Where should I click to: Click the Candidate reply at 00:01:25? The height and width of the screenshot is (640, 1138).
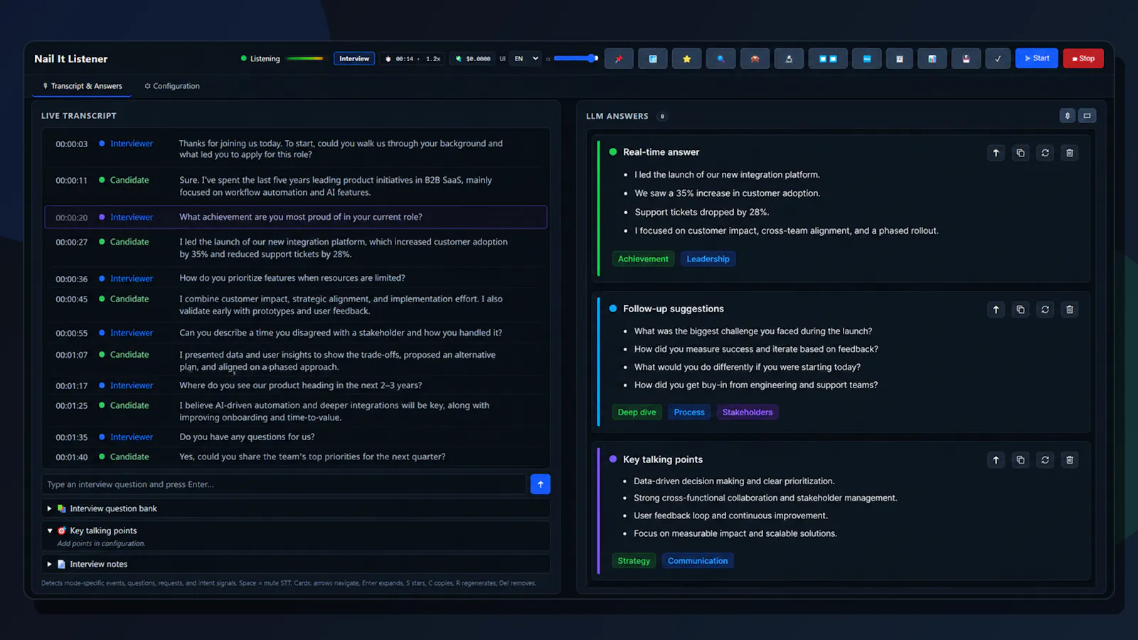pyautogui.click(x=296, y=411)
